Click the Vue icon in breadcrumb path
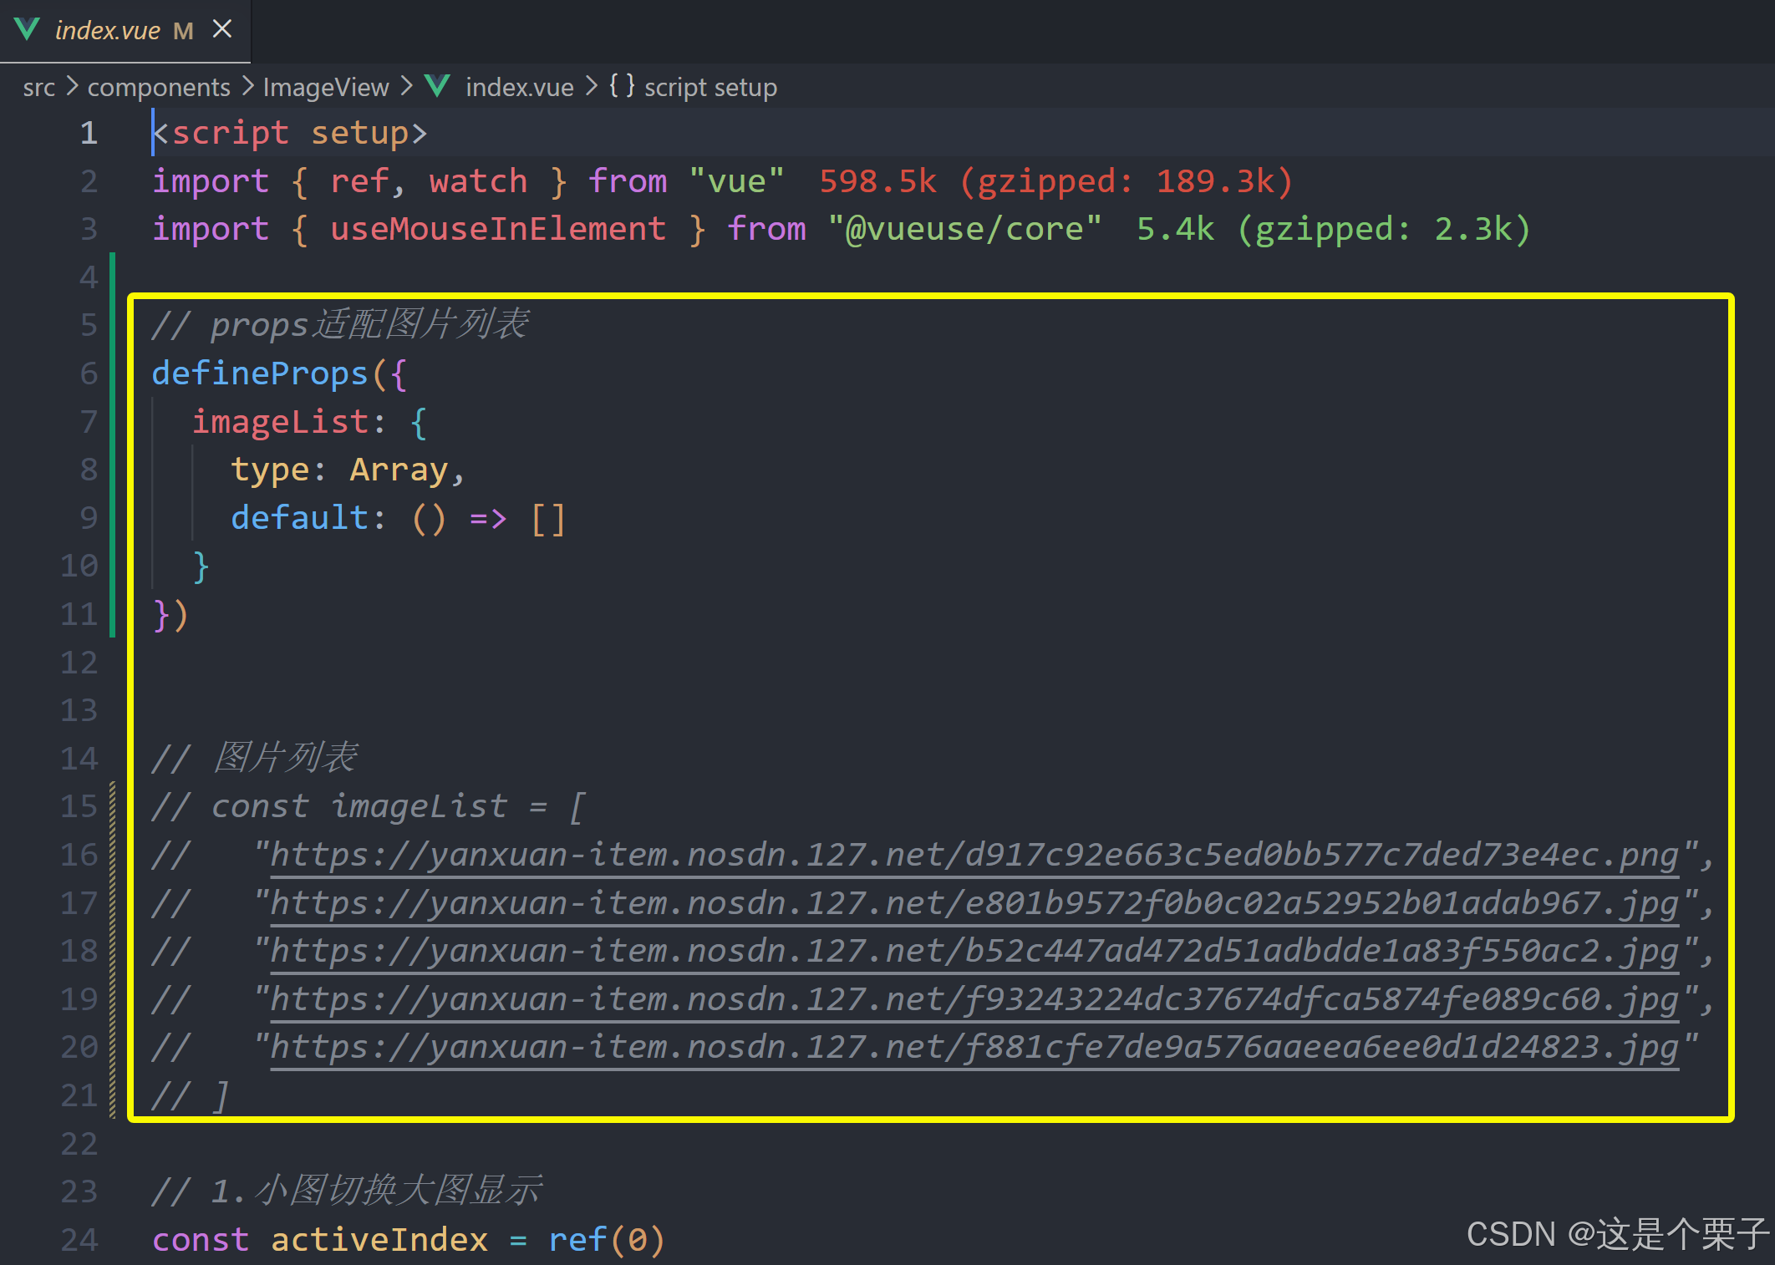 [x=437, y=86]
